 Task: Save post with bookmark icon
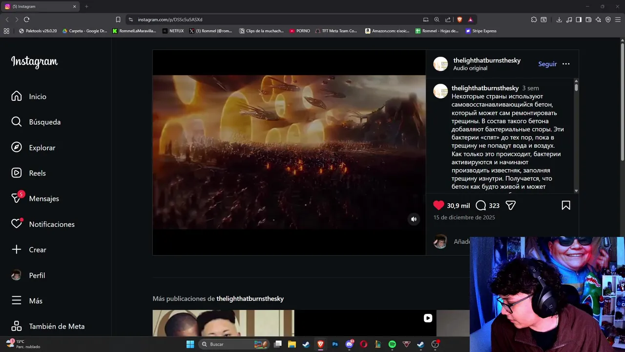(566, 205)
